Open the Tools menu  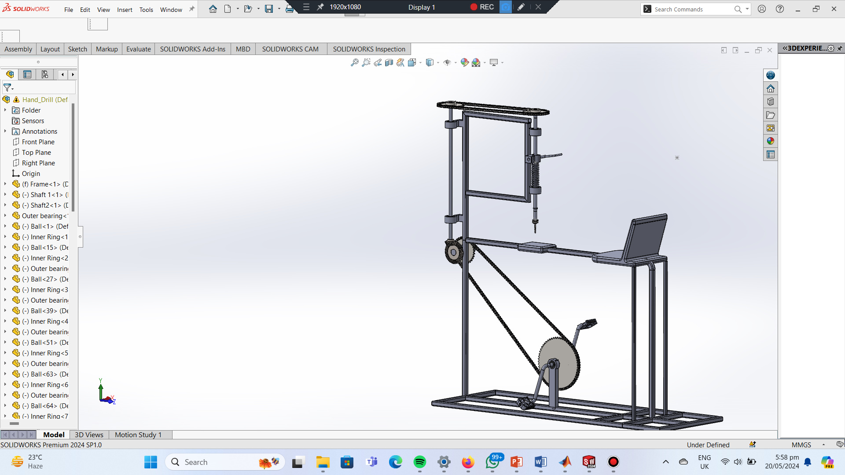(x=146, y=9)
